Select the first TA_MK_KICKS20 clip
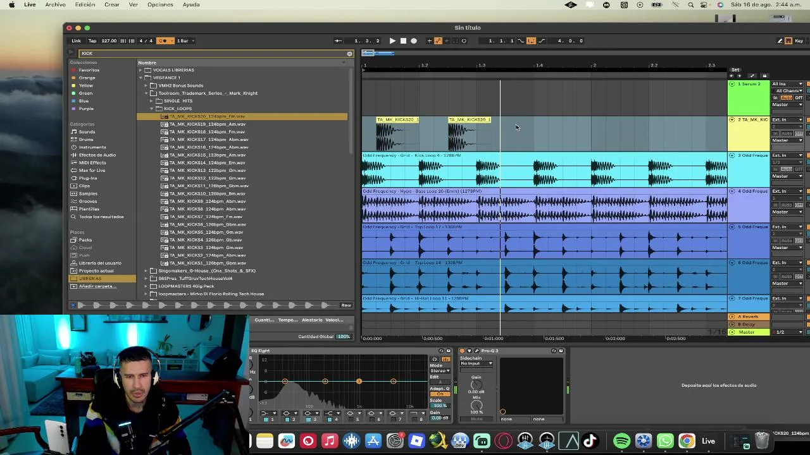This screenshot has height=455, width=810. (397, 133)
